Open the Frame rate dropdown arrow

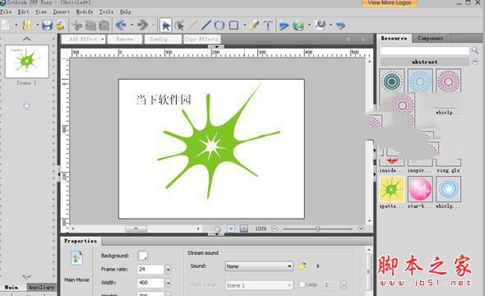(x=168, y=270)
